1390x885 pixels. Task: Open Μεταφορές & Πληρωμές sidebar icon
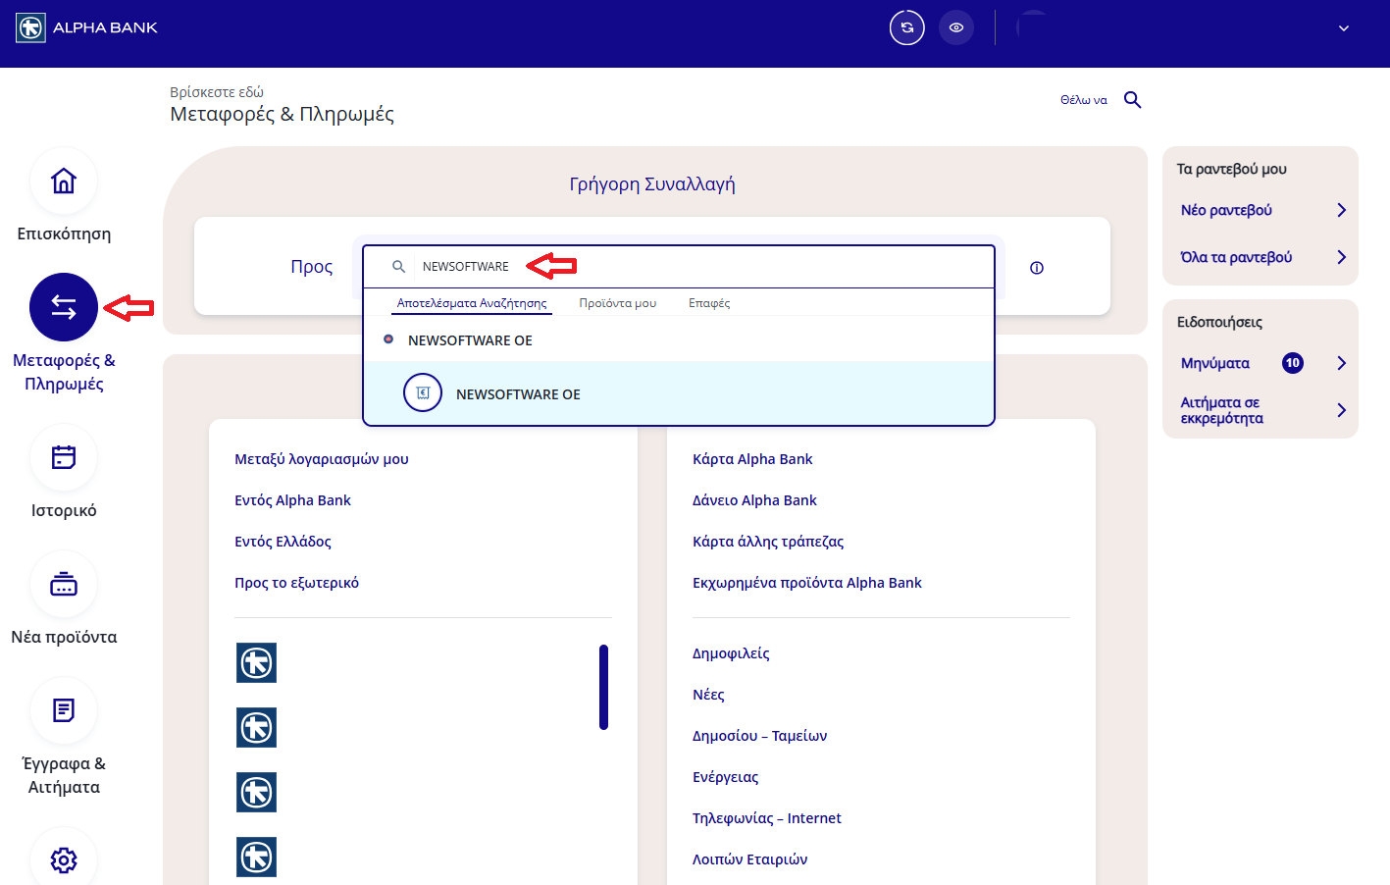pyautogui.click(x=64, y=307)
